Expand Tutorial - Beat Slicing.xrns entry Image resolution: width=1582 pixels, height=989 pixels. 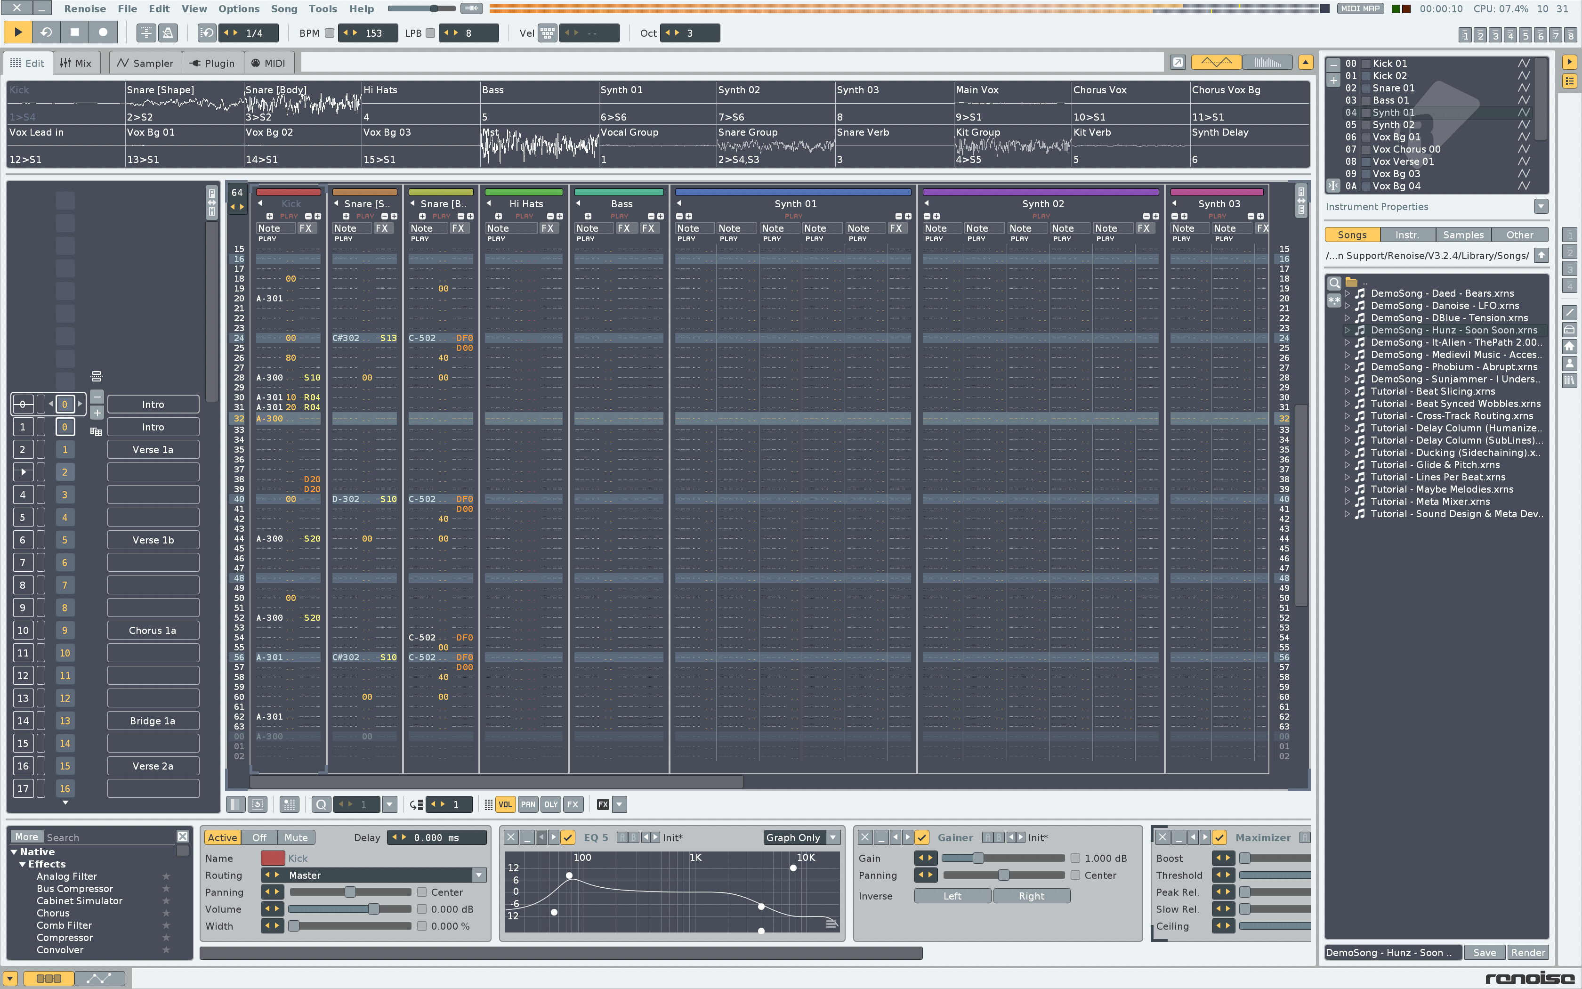tap(1347, 392)
